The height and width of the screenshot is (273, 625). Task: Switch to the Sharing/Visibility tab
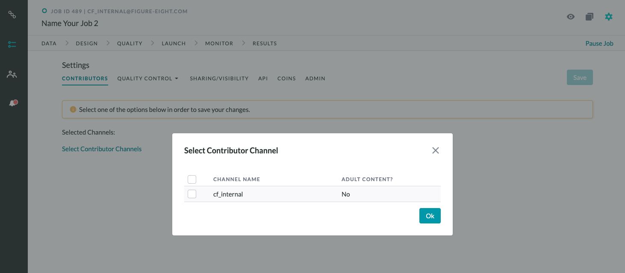[x=219, y=79]
